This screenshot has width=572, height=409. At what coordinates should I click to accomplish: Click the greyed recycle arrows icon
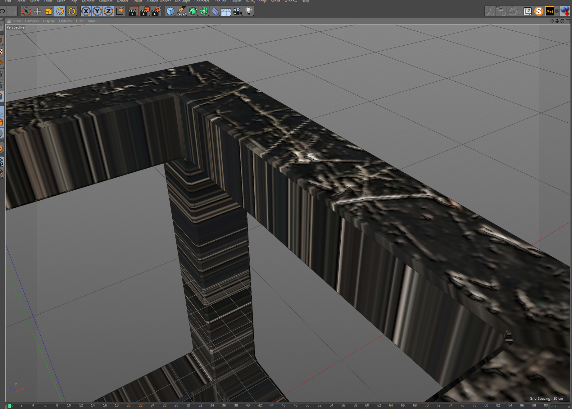pos(512,11)
